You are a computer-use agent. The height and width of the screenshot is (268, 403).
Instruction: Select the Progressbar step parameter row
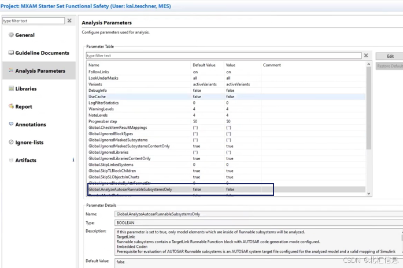point(226,121)
